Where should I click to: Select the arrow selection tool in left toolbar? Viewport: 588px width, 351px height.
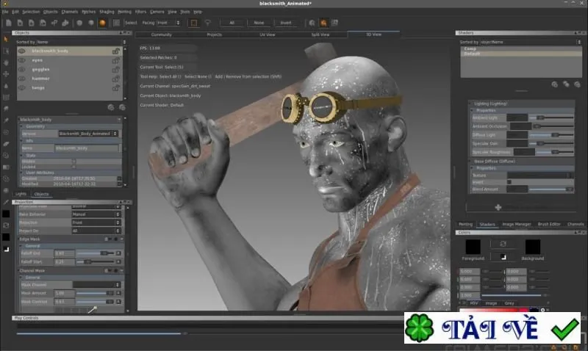6,39
